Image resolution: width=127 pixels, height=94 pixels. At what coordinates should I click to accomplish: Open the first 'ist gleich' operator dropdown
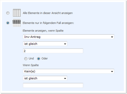45,44
